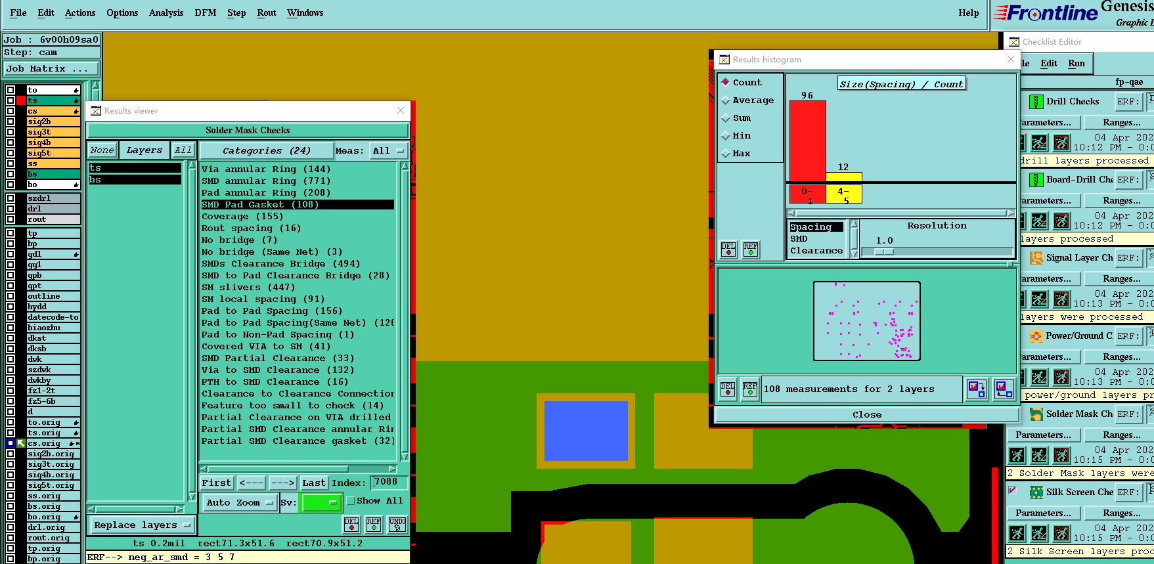Open the Auto Zoom dropdown
Viewport: 1154px width, 564px height.
(x=239, y=502)
